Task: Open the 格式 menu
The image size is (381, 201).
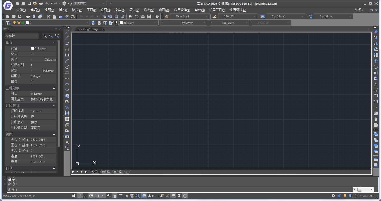Action: (x=77, y=10)
